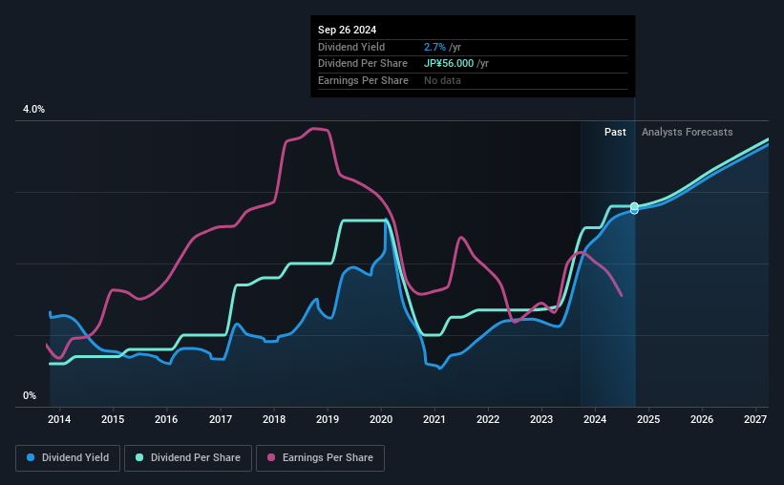Click the 2019 x-axis label
784x485 pixels.
click(328, 419)
